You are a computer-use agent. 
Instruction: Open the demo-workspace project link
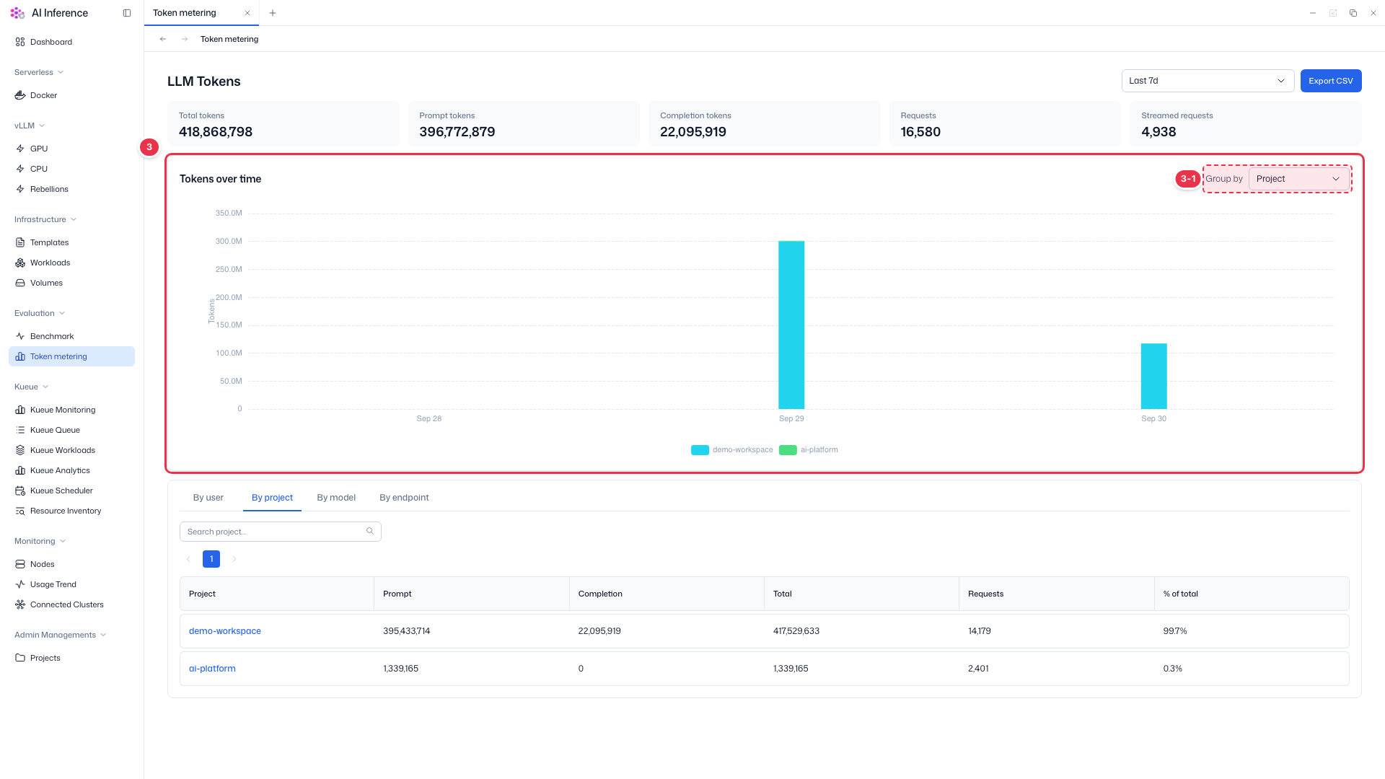[x=225, y=631]
